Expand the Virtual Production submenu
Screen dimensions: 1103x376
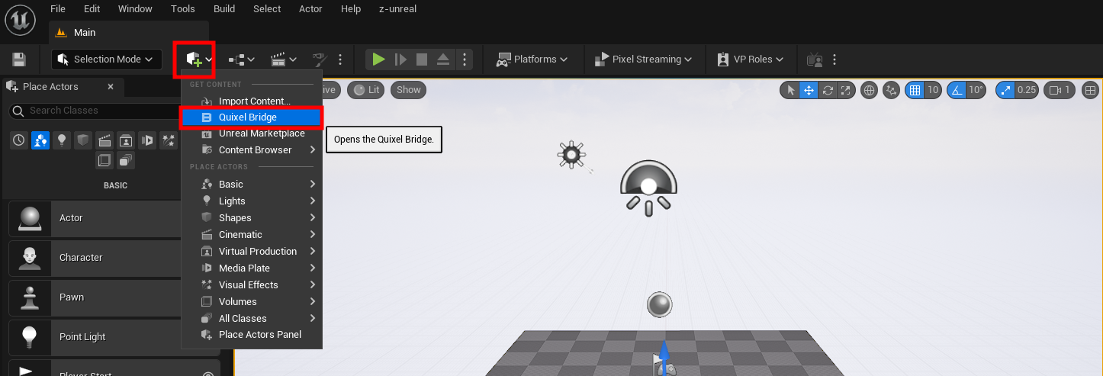pos(252,252)
